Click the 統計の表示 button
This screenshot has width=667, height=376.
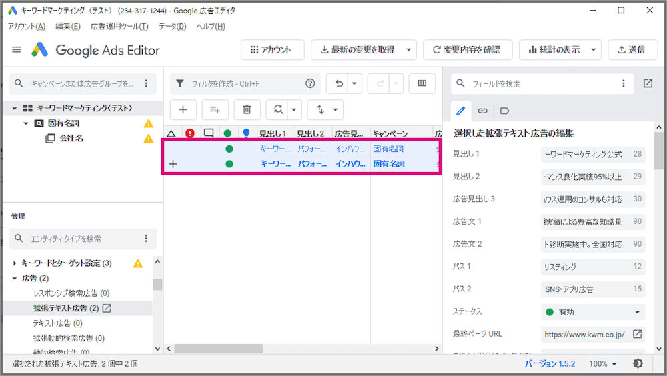[x=554, y=50]
